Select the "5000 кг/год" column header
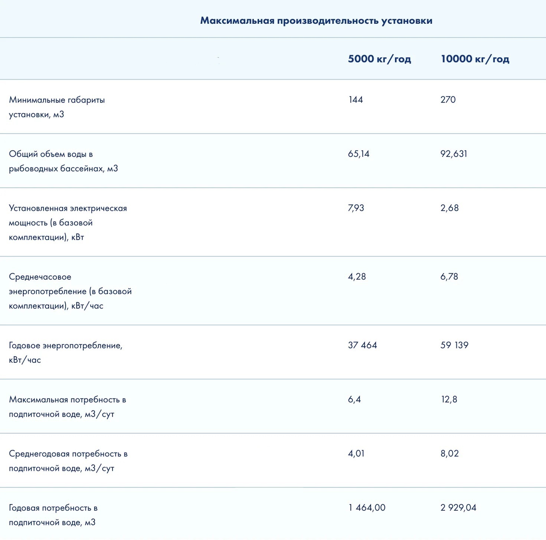Image resolution: width=546 pixels, height=540 pixels. tap(379, 59)
